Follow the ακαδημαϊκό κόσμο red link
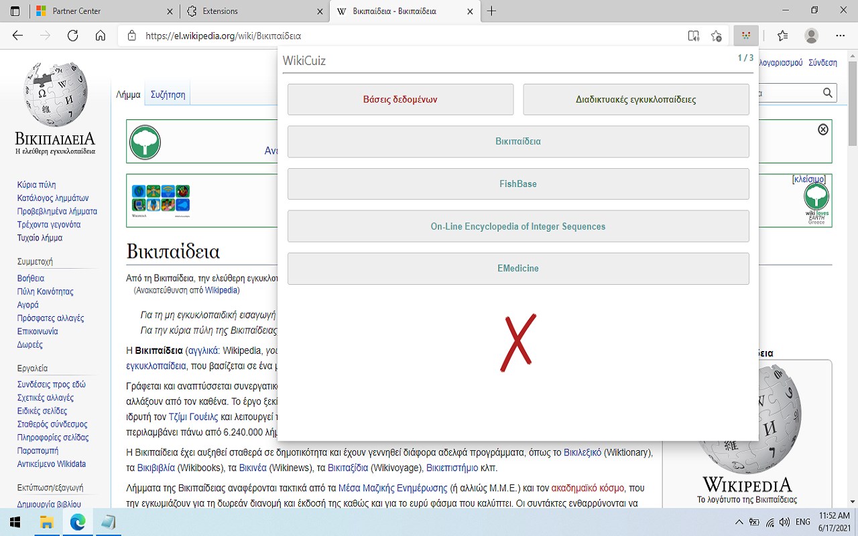 tap(588, 488)
